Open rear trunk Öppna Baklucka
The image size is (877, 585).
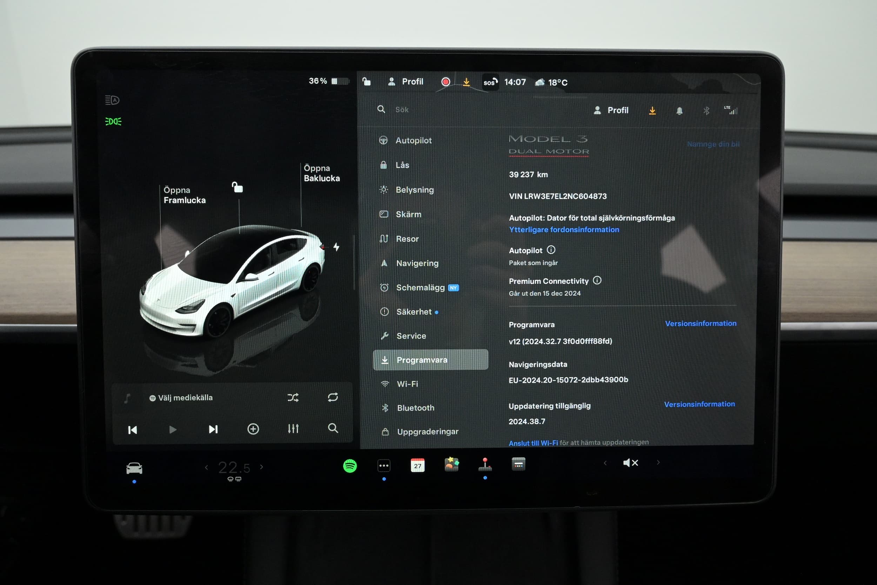322,173
